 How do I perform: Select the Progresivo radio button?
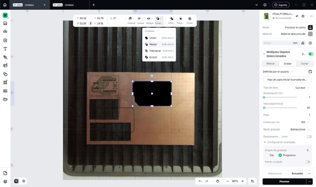[x=280, y=155]
